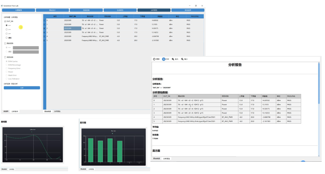Select the >= radio button under DUT_SN

[7, 29]
